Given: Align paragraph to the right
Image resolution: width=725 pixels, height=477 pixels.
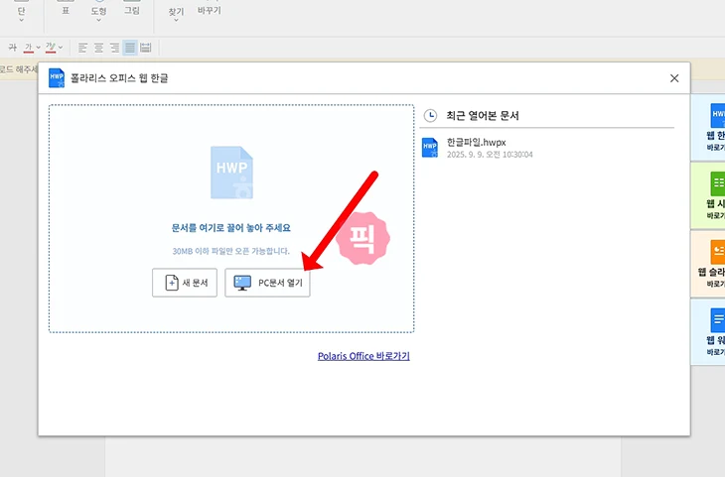Looking at the screenshot, I should pos(114,47).
